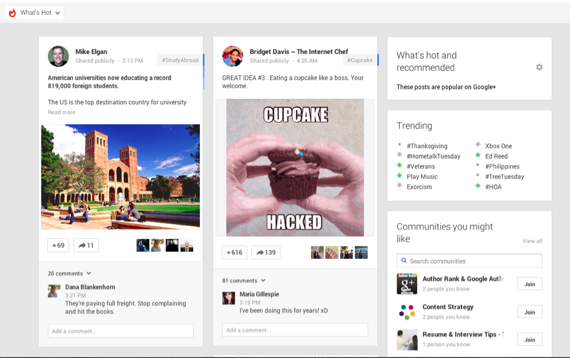Image resolution: width=570 pixels, height=358 pixels.
Task: Click the #Cupcake hashtag tag
Action: (x=360, y=60)
